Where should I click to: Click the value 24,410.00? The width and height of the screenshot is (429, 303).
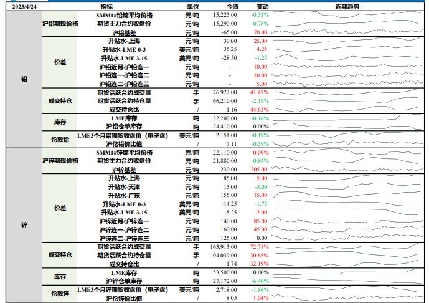click(225, 127)
